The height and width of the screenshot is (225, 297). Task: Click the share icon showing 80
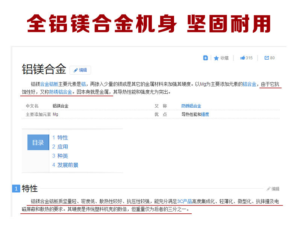(267, 58)
